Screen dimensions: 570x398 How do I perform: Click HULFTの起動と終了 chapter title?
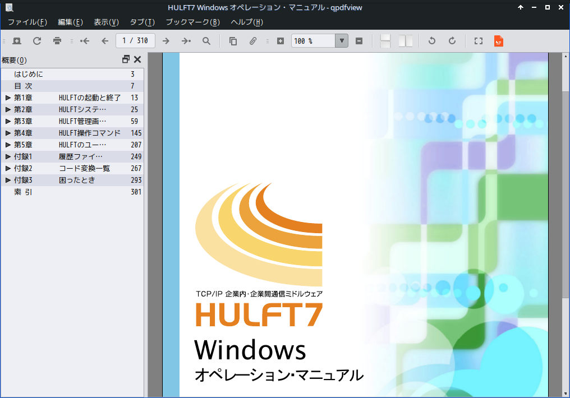tap(90, 98)
